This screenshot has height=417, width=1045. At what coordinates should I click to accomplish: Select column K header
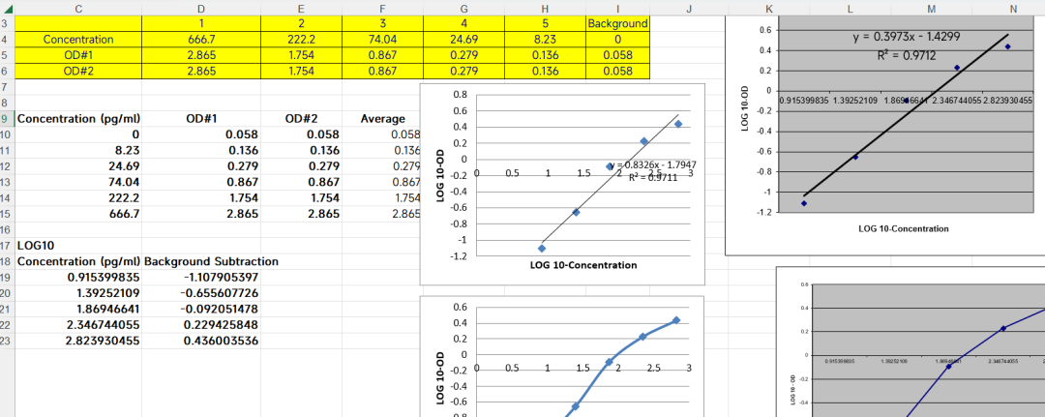770,8
